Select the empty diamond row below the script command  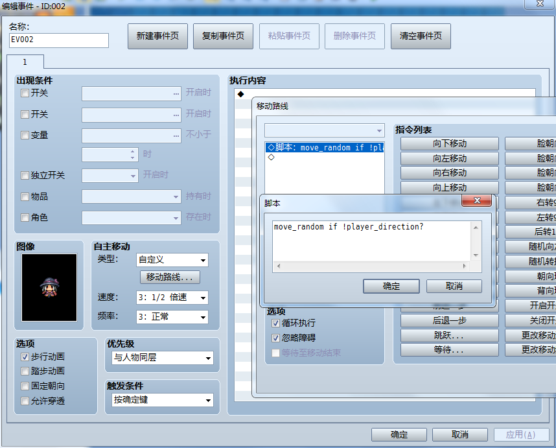[325, 157]
